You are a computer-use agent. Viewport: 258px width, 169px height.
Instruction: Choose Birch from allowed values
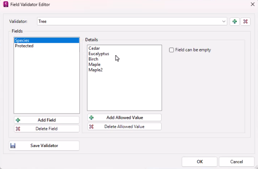(93, 59)
